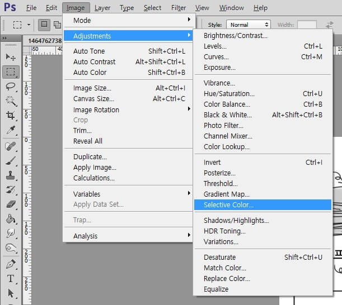Viewport: 342px width, 305px height.
Task: Select the Lasso tool
Action: (11, 87)
